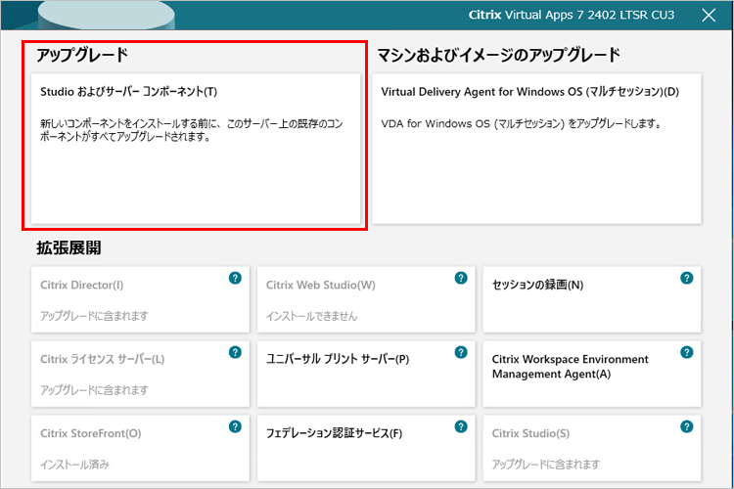Screen dimensions: 734x489
Task: Click help icon on Citrix StoreFront tile
Action: pyautogui.click(x=235, y=427)
